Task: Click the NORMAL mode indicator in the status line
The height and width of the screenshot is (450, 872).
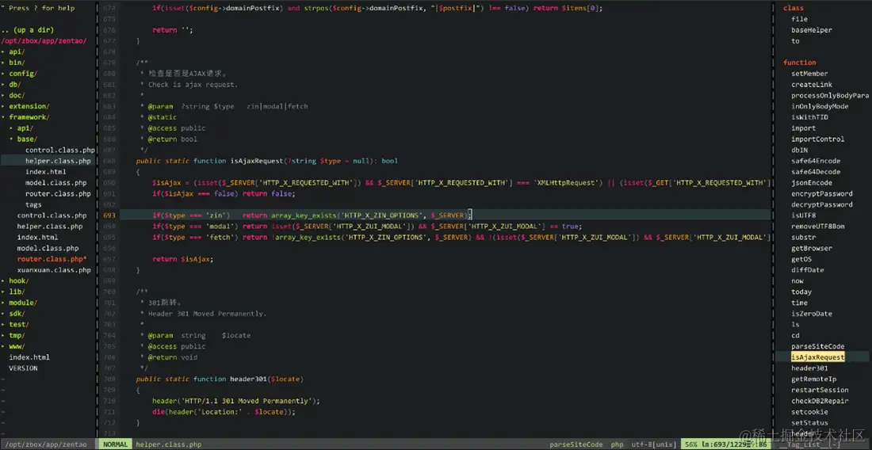Action: click(x=115, y=444)
